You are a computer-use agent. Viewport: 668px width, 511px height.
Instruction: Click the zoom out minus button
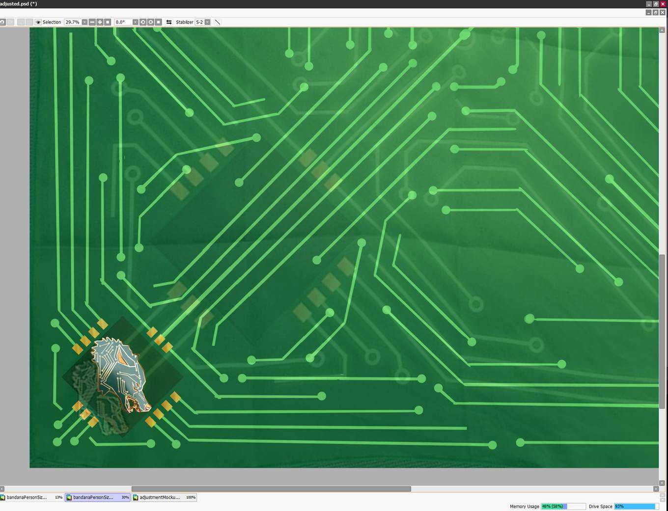pos(92,22)
